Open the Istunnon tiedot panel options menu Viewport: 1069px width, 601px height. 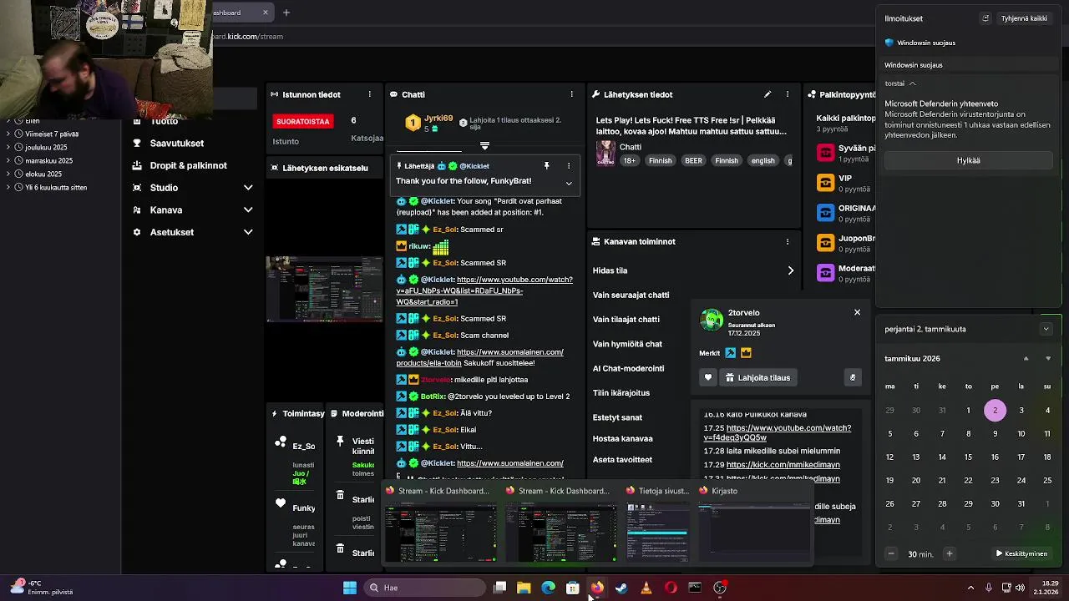tap(370, 94)
